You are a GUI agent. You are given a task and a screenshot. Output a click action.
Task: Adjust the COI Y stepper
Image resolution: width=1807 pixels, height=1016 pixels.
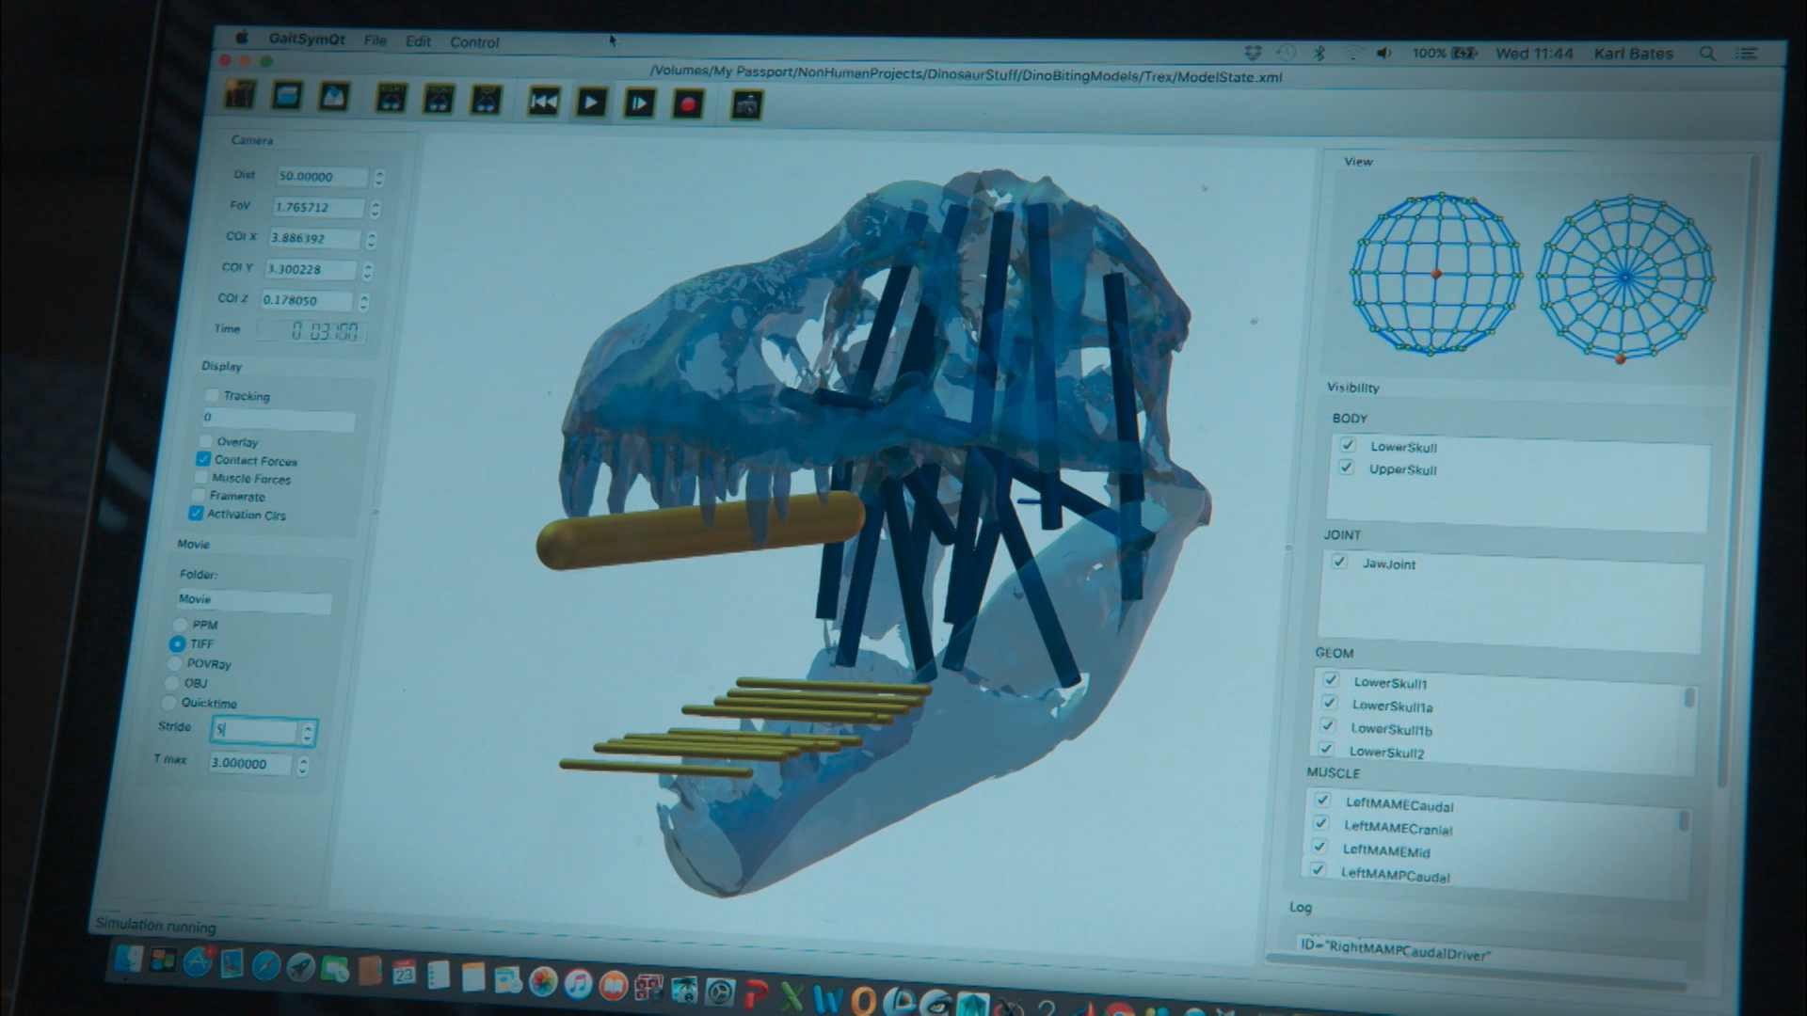368,271
